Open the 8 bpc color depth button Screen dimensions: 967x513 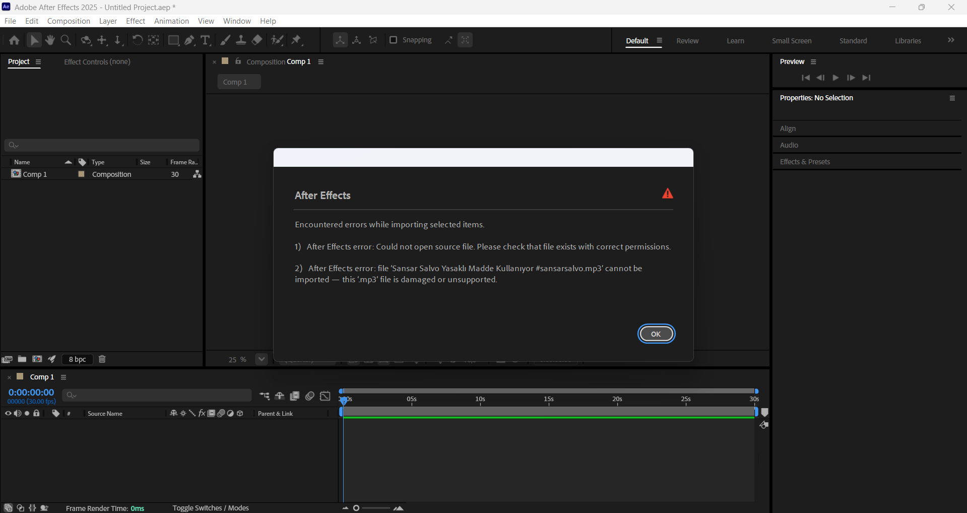[x=78, y=359]
